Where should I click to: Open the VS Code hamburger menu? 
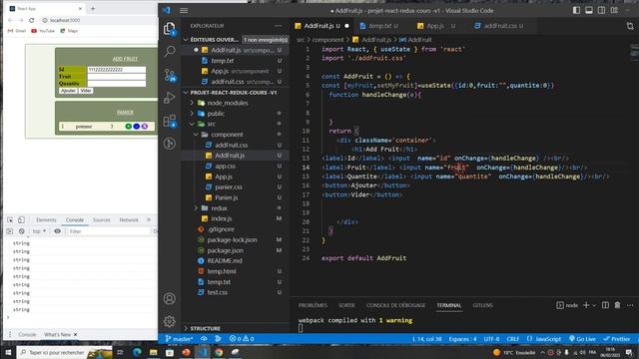pos(184,11)
